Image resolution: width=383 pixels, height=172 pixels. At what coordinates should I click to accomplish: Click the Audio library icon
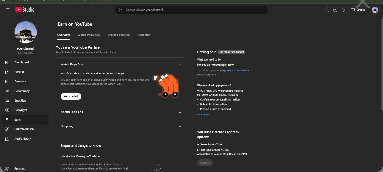pos(7,139)
